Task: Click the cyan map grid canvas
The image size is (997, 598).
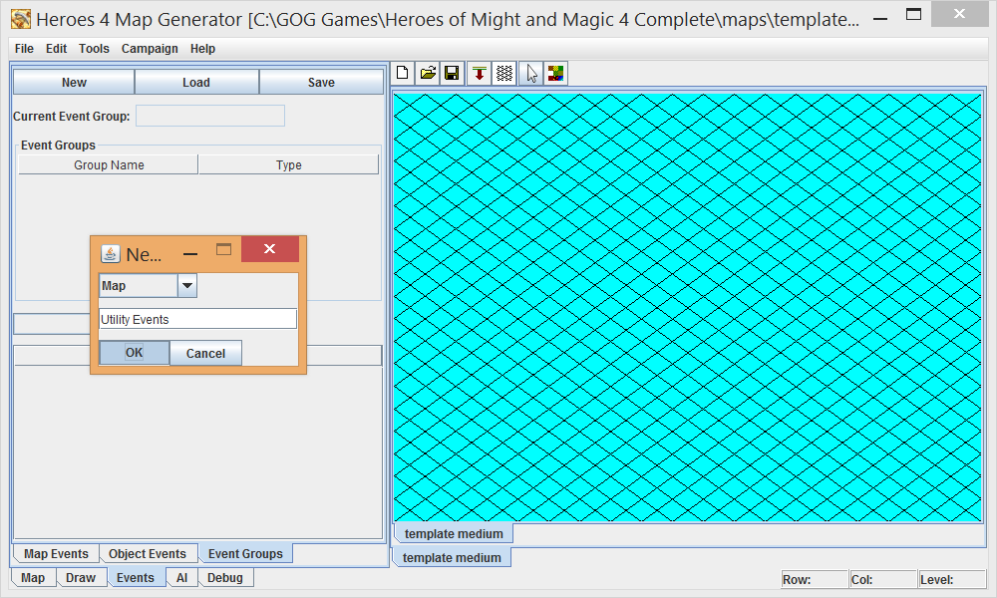Action: pos(687,308)
